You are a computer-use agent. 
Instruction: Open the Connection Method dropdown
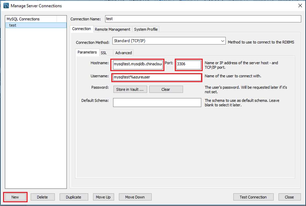(169, 41)
